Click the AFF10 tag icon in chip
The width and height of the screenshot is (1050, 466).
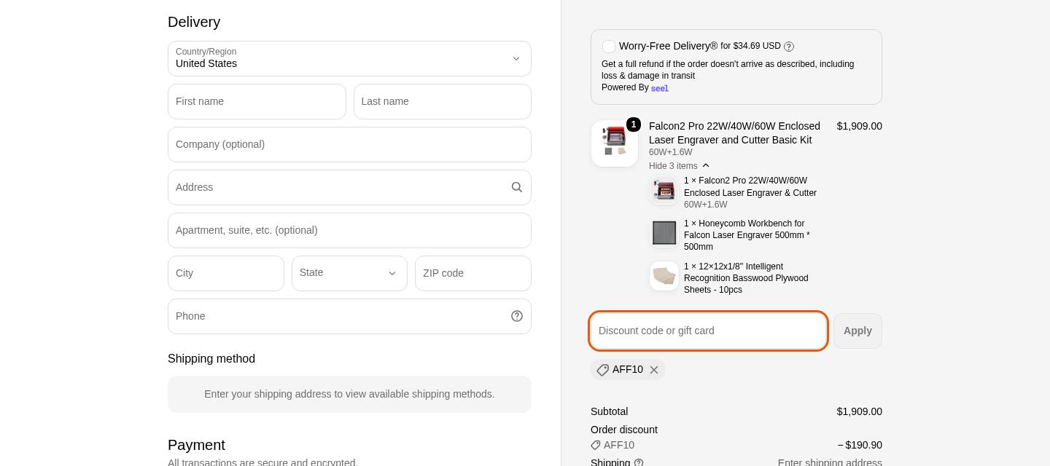point(602,370)
